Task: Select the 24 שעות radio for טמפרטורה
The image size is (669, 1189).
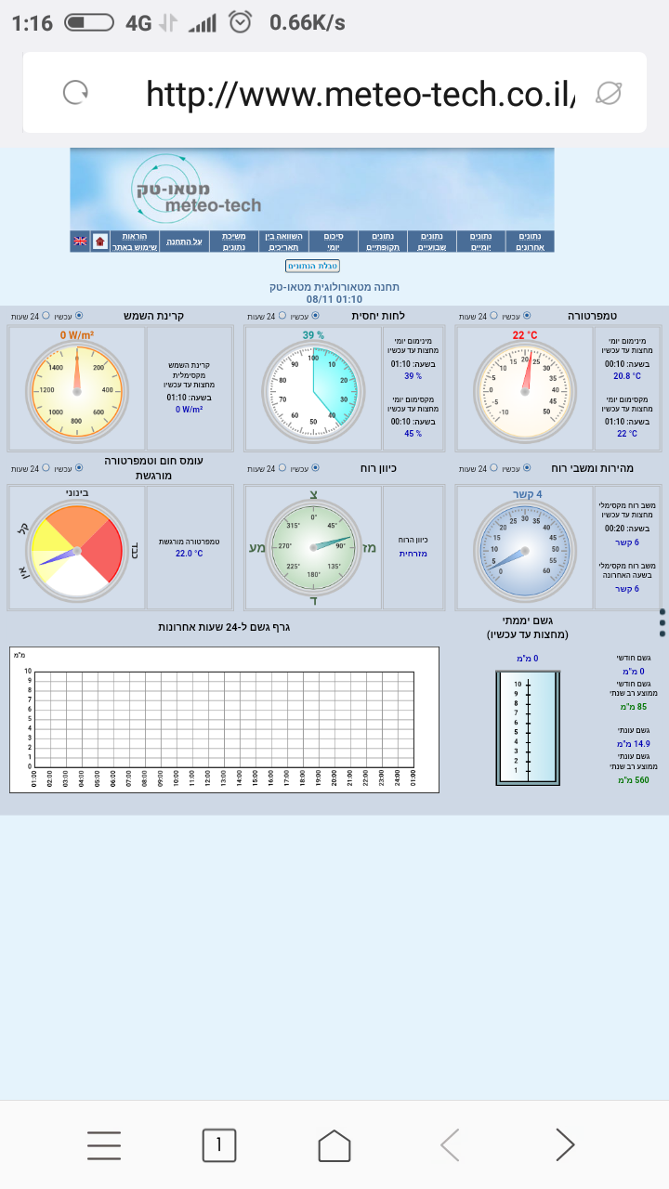Action: [493, 316]
